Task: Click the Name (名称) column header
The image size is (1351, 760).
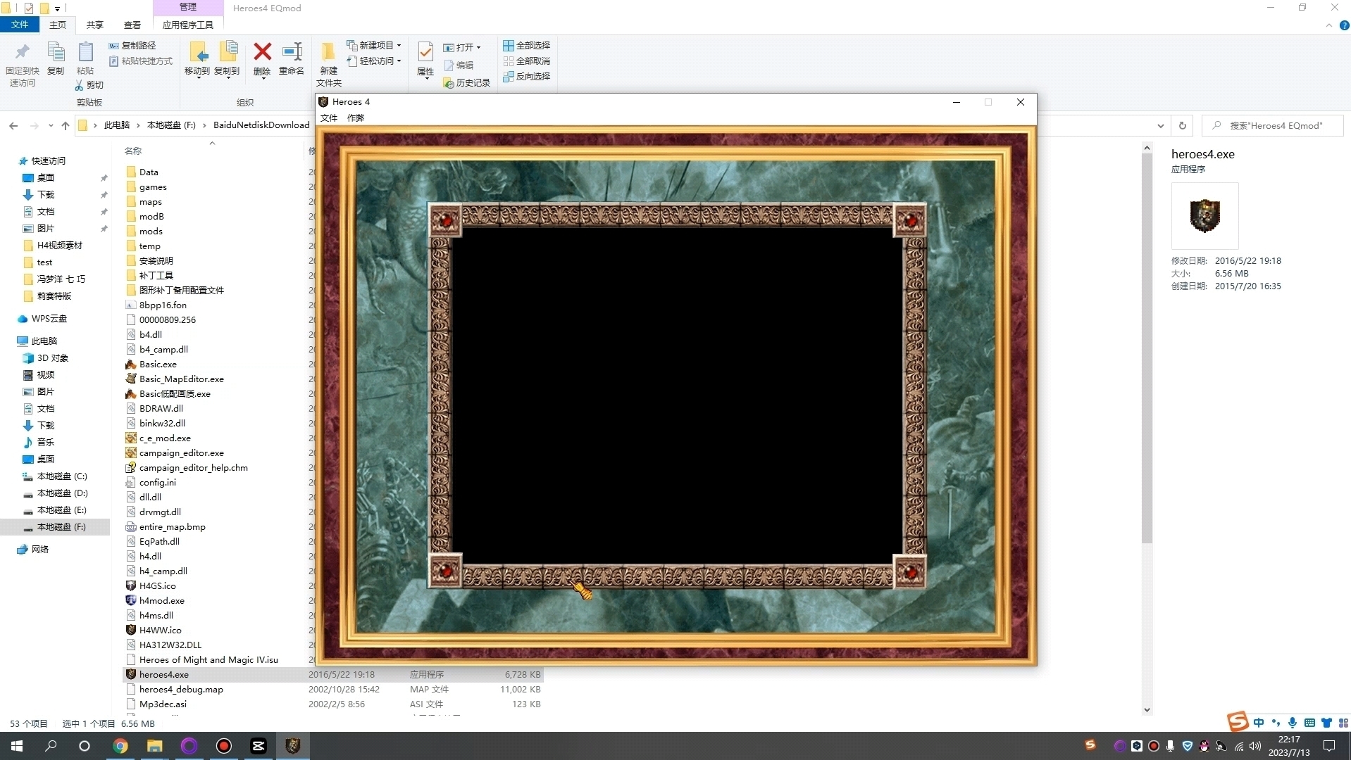Action: coord(133,151)
